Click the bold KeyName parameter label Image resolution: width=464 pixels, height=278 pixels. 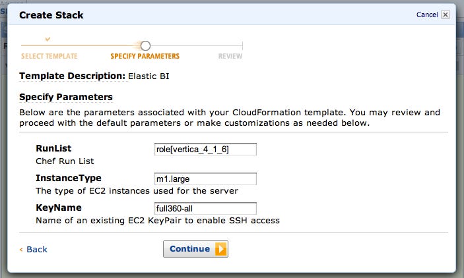(58, 208)
